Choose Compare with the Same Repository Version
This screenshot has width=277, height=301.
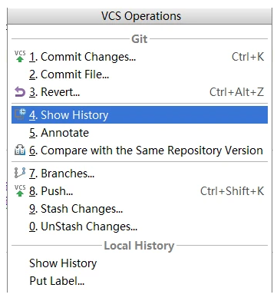(x=140, y=150)
